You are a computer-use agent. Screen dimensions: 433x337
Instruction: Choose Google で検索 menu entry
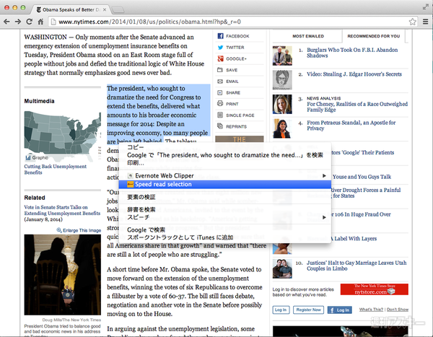click(146, 229)
